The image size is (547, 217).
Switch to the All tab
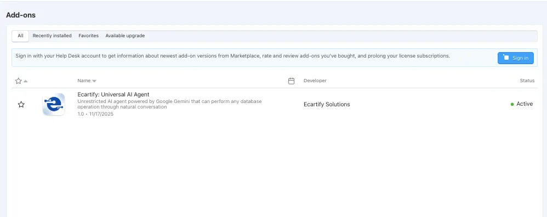coord(20,36)
